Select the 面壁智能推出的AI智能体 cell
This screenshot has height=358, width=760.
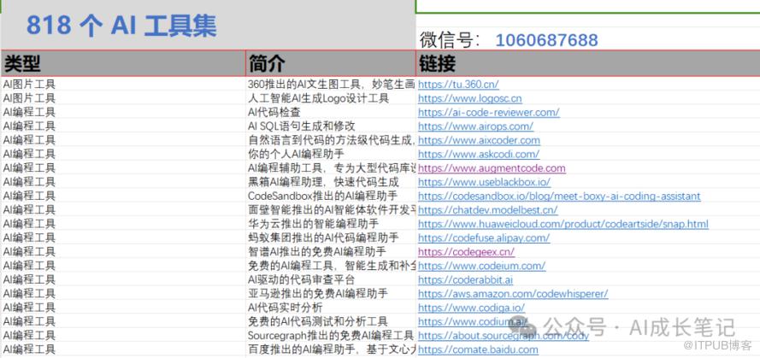click(331, 210)
